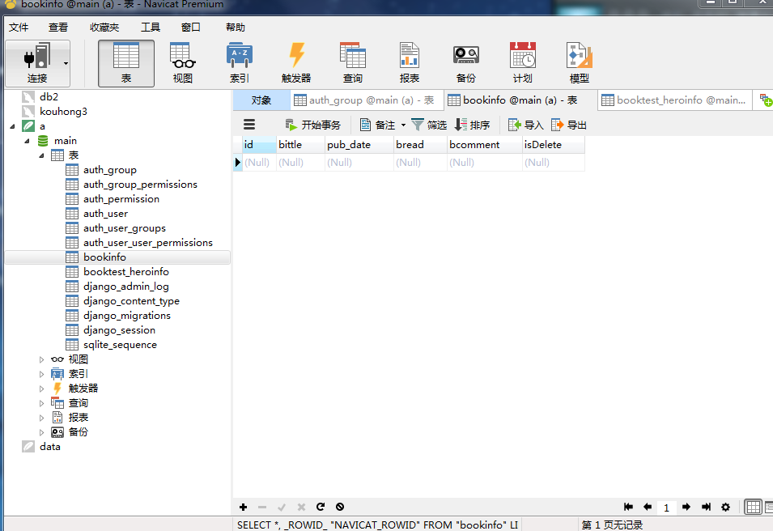This screenshot has height=531, width=773.
Task: Open the 视图 view toolbar icon
Action: point(183,63)
